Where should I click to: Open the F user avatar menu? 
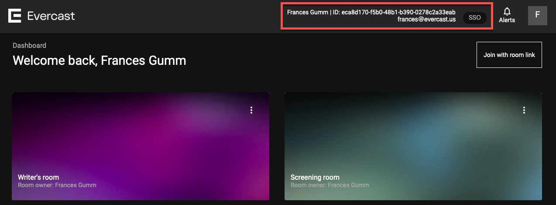click(538, 16)
